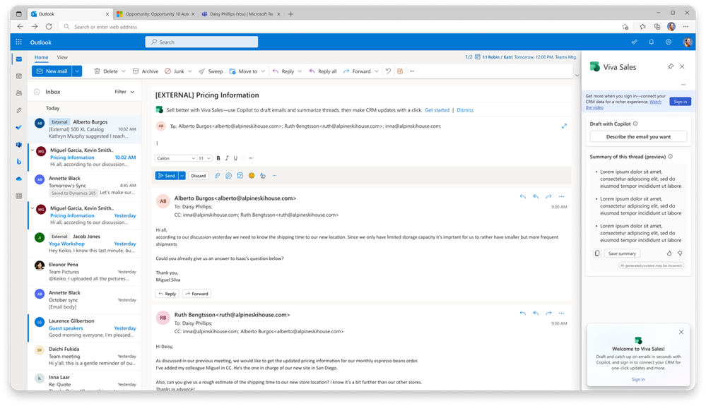
Task: Open Calendar from the left app rail
Action: (18, 76)
